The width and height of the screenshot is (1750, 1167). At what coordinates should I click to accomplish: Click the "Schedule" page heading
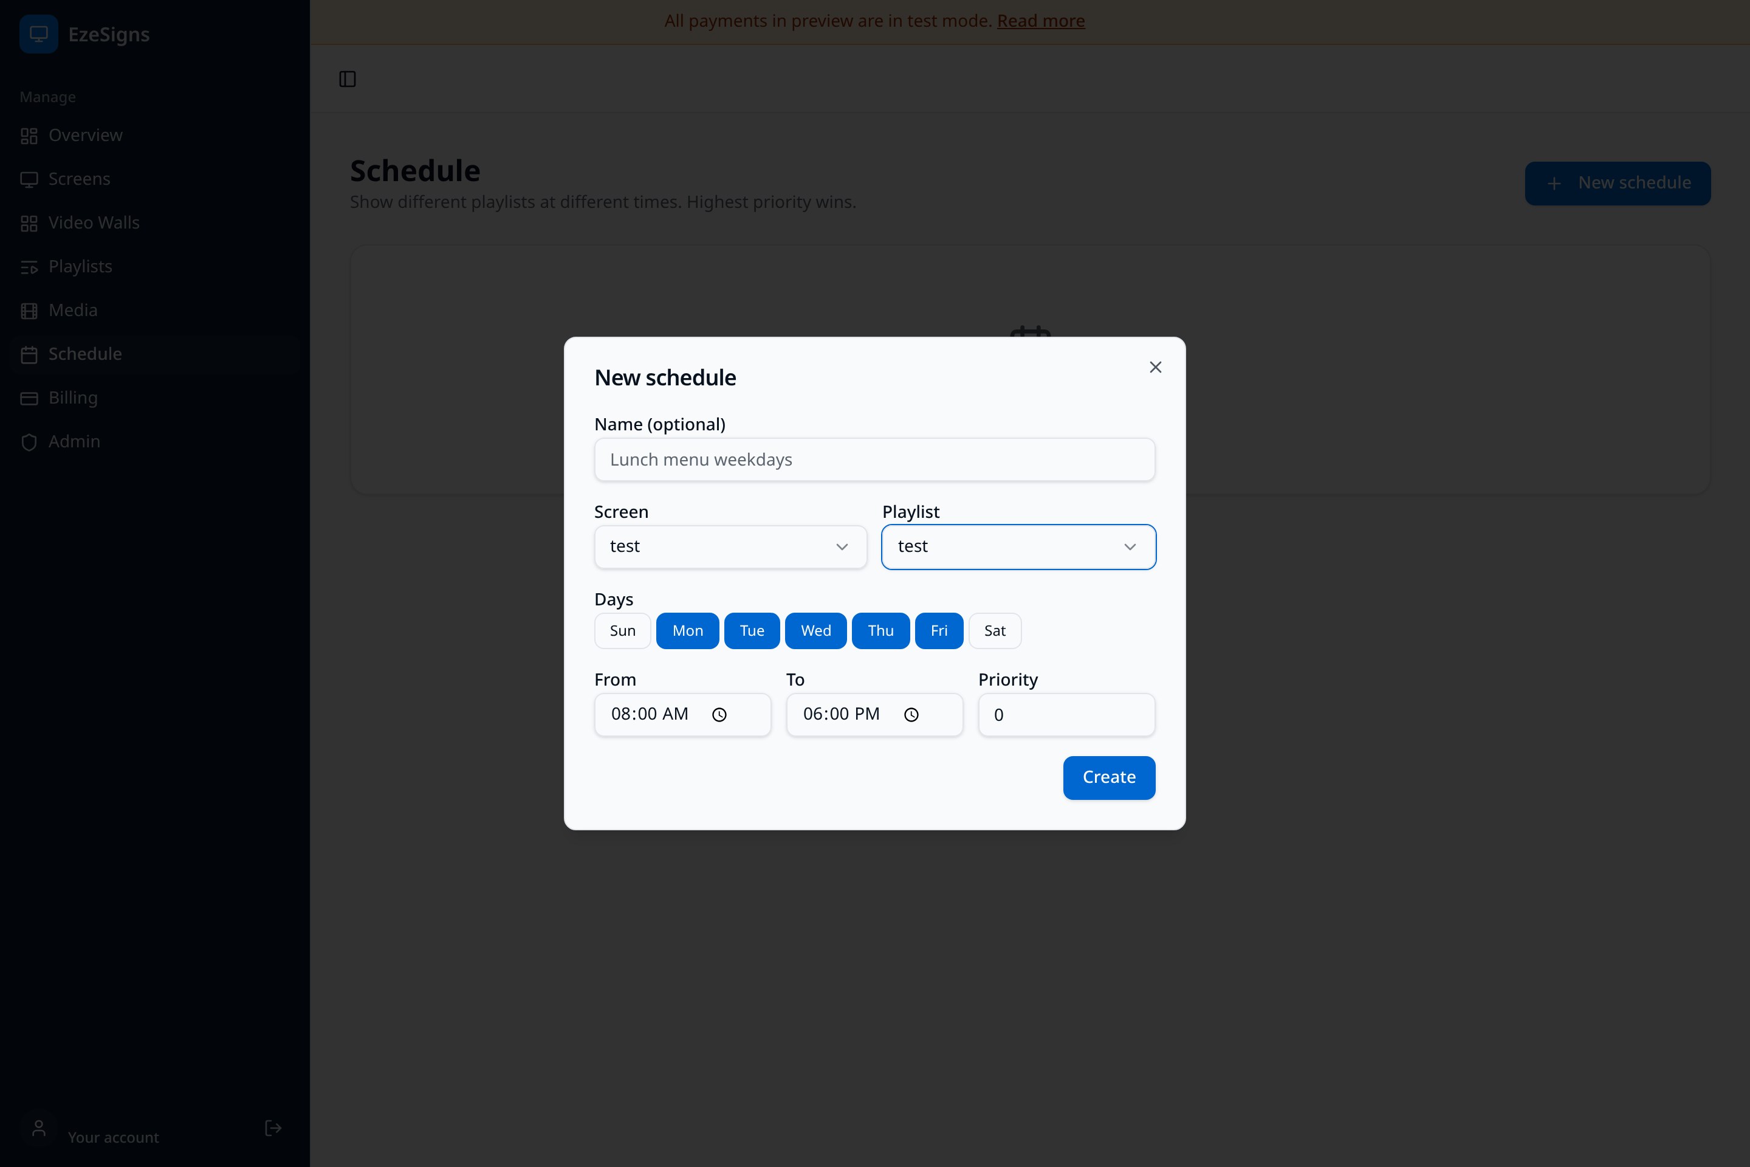click(415, 171)
